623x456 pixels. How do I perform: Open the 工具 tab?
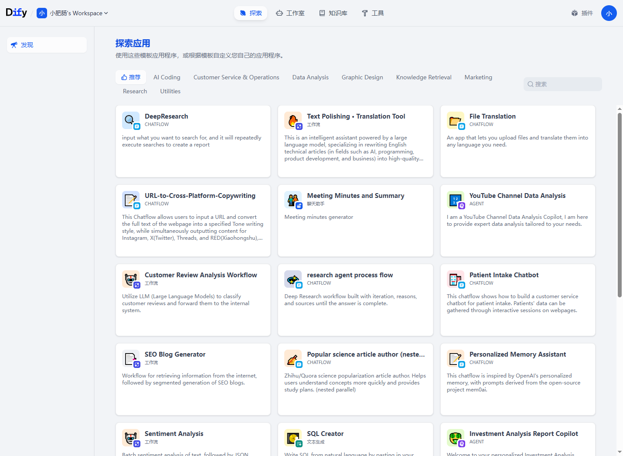tap(373, 13)
